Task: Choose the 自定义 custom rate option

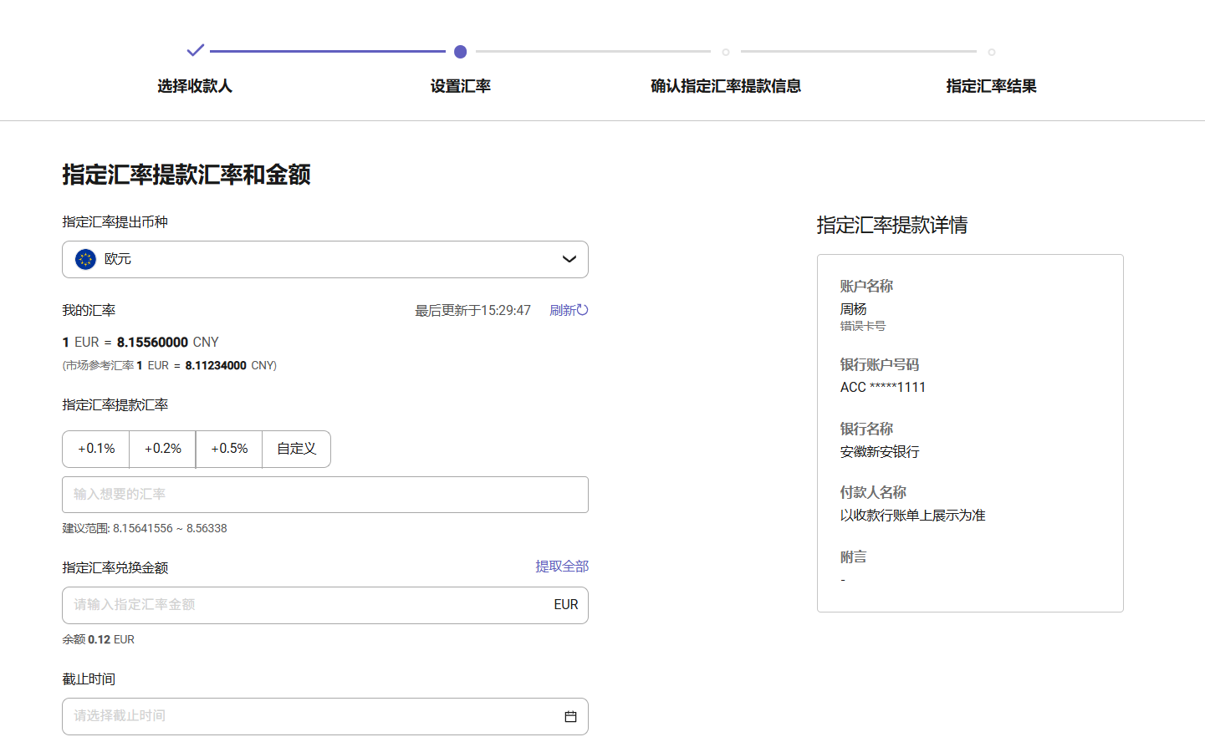Action: coord(297,449)
